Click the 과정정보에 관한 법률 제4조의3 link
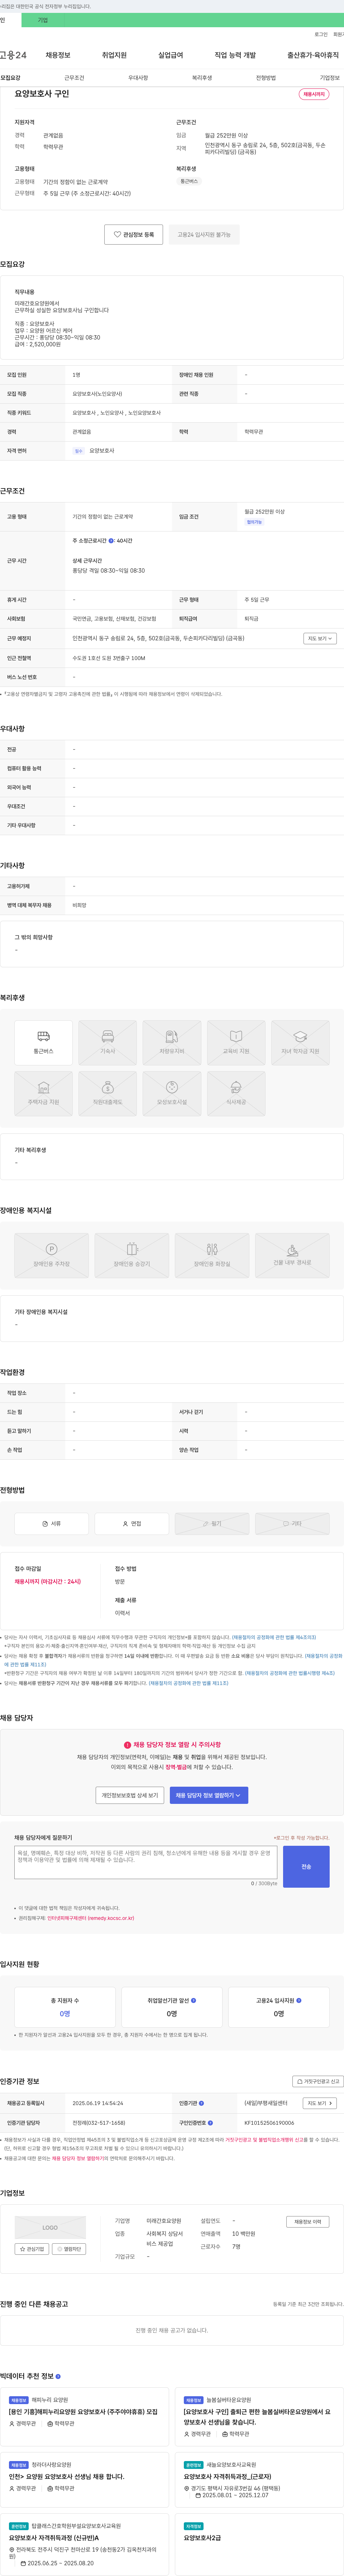This screenshot has width=344, height=2576. click(x=274, y=1637)
